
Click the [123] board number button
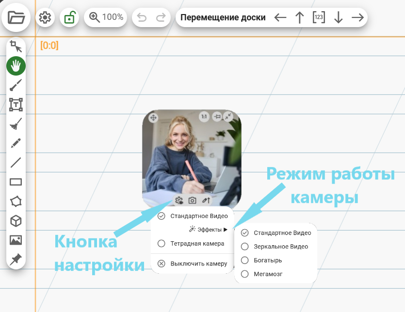319,18
